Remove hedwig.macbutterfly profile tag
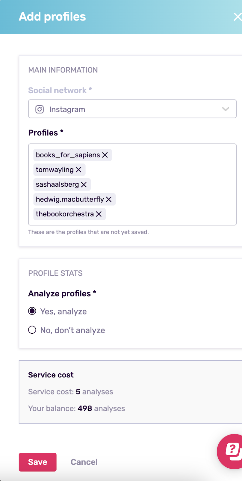The height and width of the screenshot is (481, 242). (x=109, y=199)
